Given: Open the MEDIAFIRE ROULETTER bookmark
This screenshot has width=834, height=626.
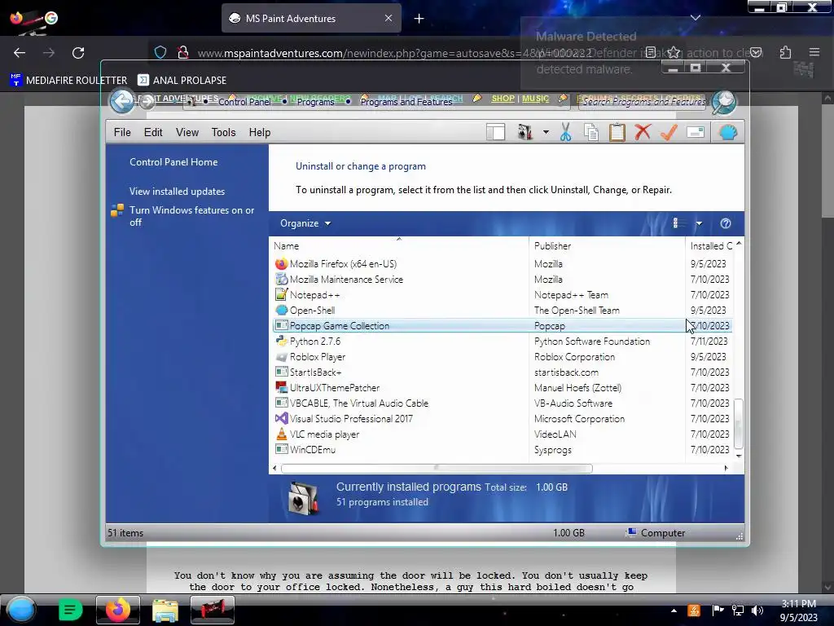Looking at the screenshot, I should (x=68, y=80).
